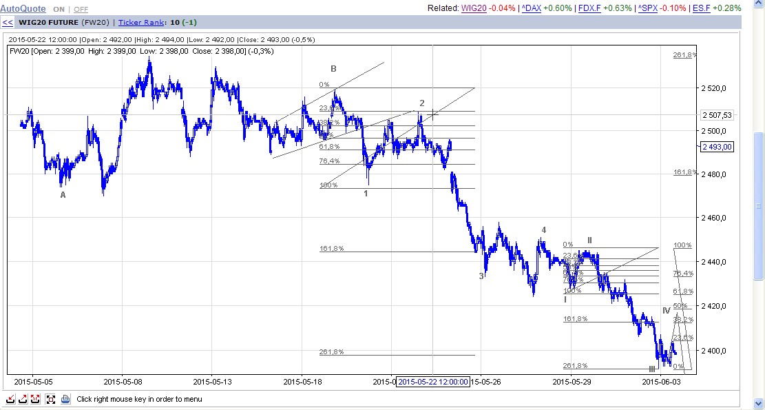Click the import chart icon with down-left arrow
The height and width of the screenshot is (410, 765).
tap(10, 399)
